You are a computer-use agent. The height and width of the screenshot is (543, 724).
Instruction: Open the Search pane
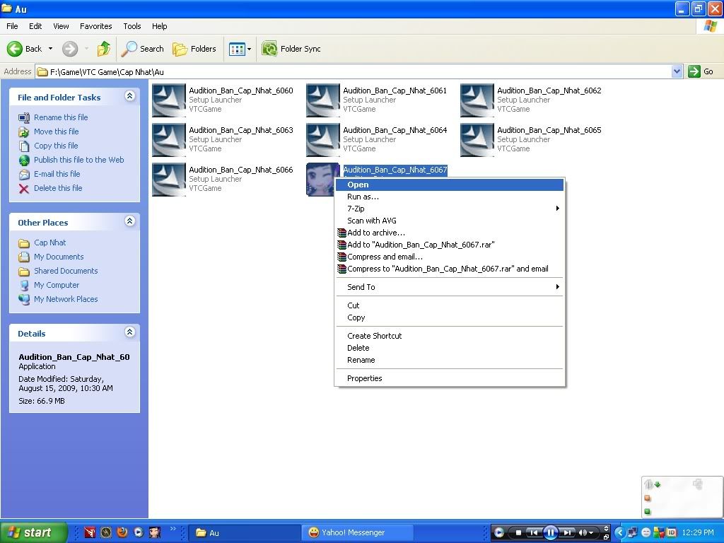coord(142,49)
